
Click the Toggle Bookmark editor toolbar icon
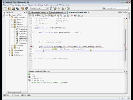(x=61, y=16)
